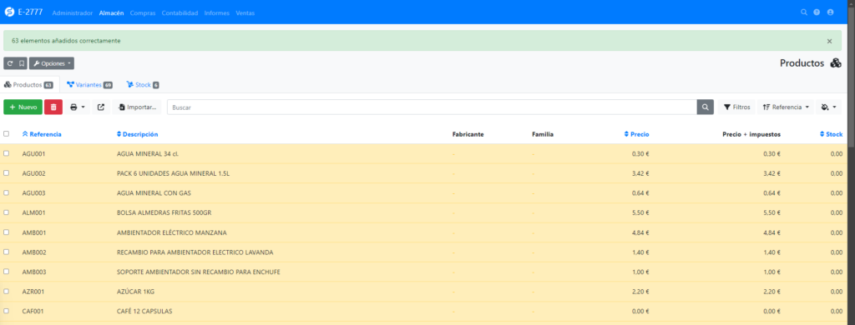Image resolution: width=855 pixels, height=325 pixels.
Task: Open the Filtros button
Action: [736, 107]
